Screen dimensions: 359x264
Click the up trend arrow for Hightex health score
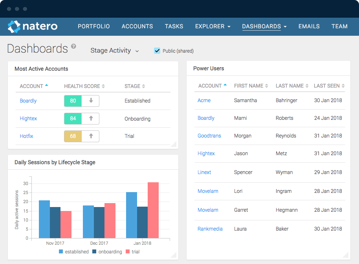click(x=91, y=118)
